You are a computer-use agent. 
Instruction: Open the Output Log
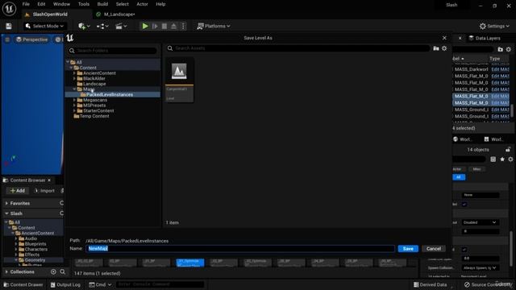coord(65,284)
